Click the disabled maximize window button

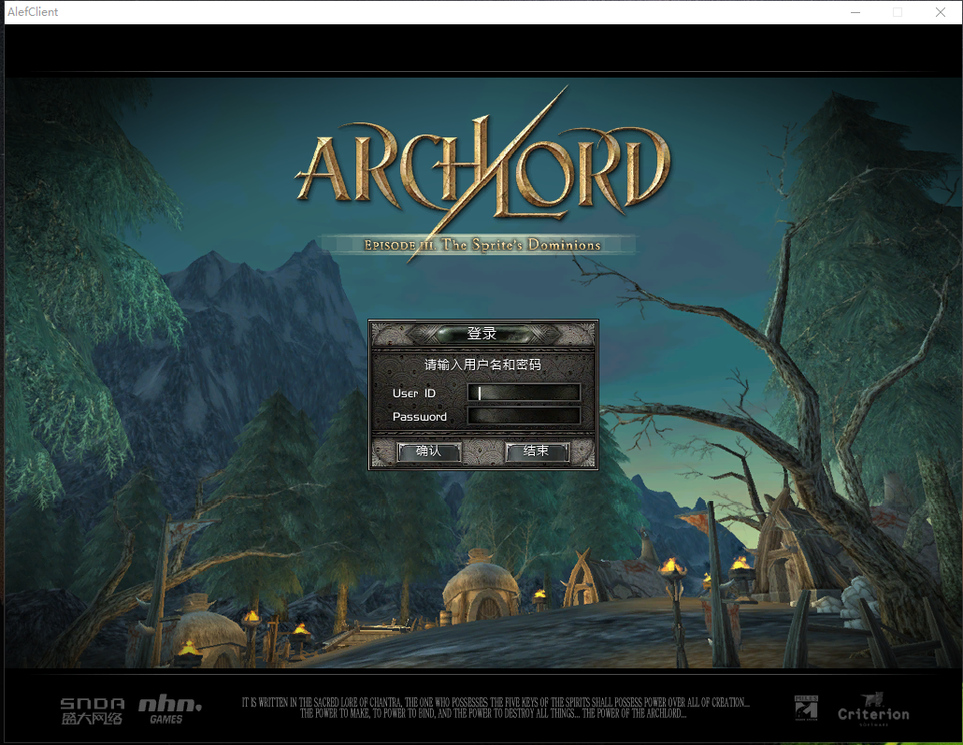898,12
